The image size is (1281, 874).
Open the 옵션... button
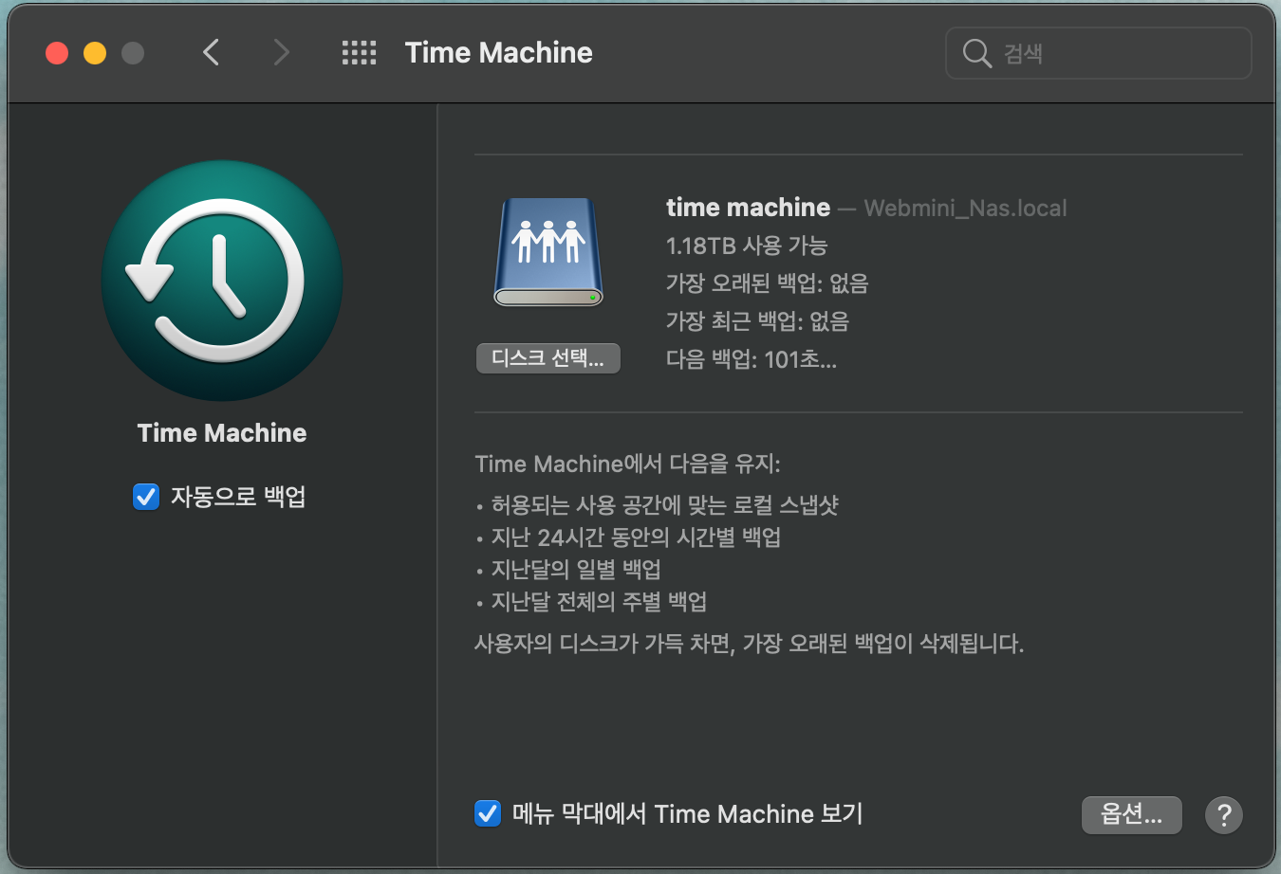pyautogui.click(x=1132, y=814)
